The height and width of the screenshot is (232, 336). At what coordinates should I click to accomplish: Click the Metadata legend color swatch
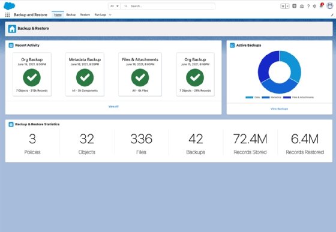point(265,97)
